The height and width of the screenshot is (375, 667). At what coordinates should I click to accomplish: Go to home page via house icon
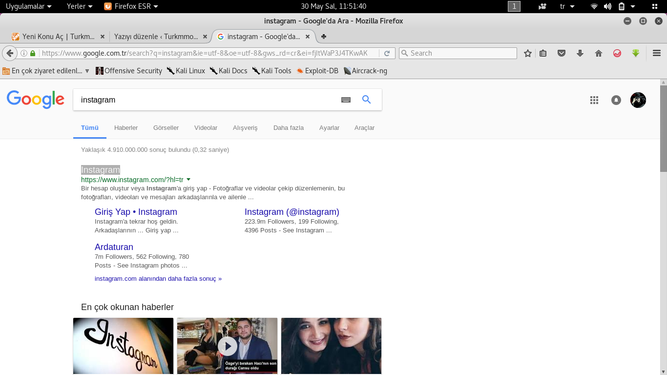599,53
